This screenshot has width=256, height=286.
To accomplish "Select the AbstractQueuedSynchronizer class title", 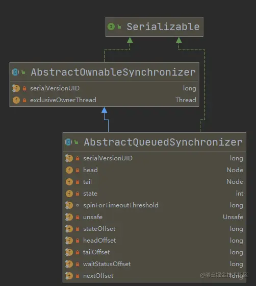I will [x=163, y=142].
